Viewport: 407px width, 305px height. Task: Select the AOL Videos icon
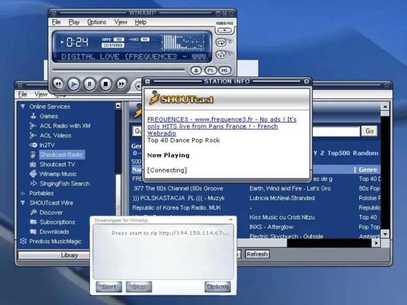coord(33,135)
